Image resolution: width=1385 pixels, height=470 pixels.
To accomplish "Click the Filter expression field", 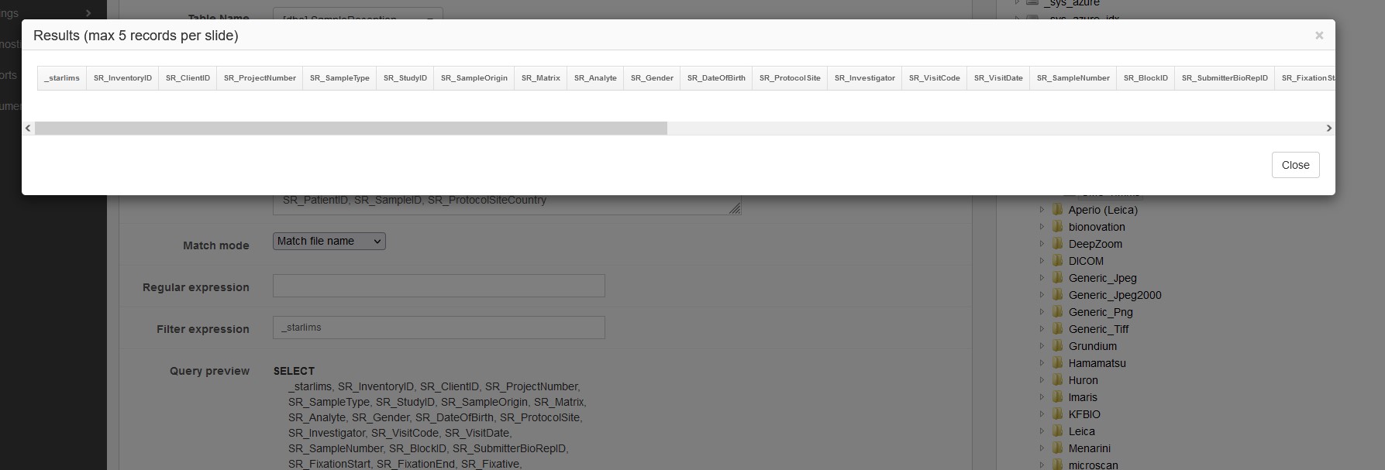I will (439, 328).
